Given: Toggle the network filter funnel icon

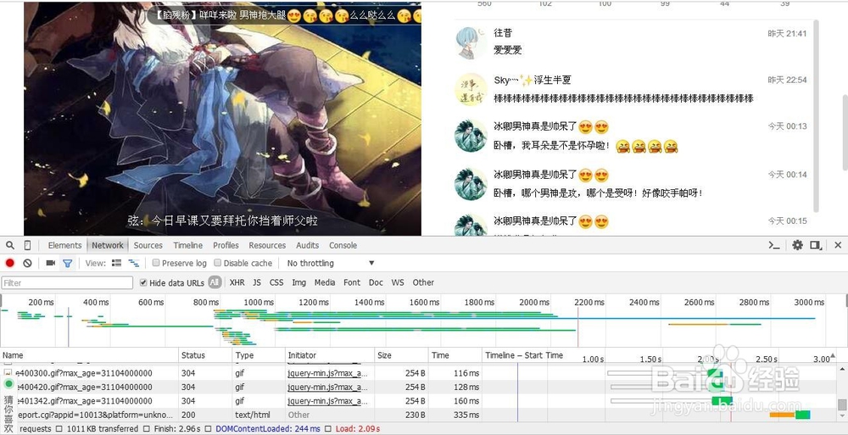Looking at the screenshot, I should pos(67,264).
